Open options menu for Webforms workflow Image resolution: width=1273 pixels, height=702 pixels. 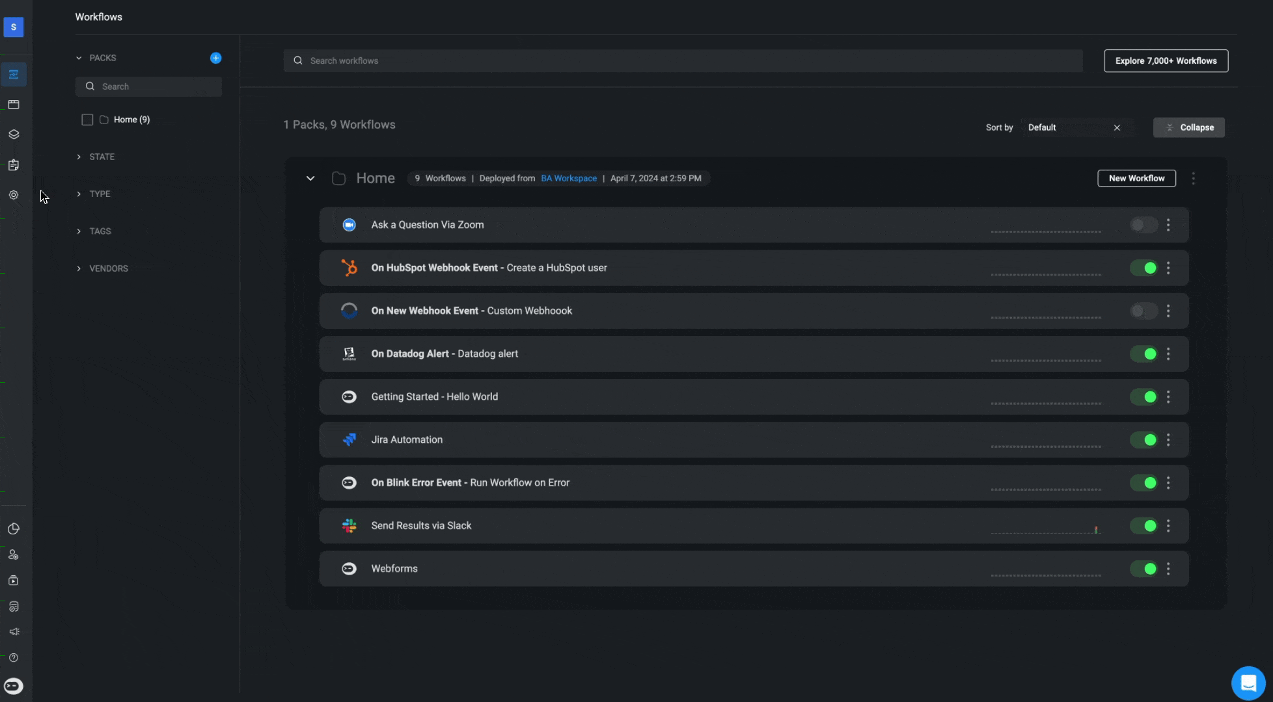point(1168,569)
